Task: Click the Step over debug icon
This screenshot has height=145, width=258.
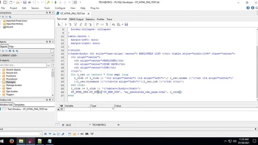Action: (75, 25)
